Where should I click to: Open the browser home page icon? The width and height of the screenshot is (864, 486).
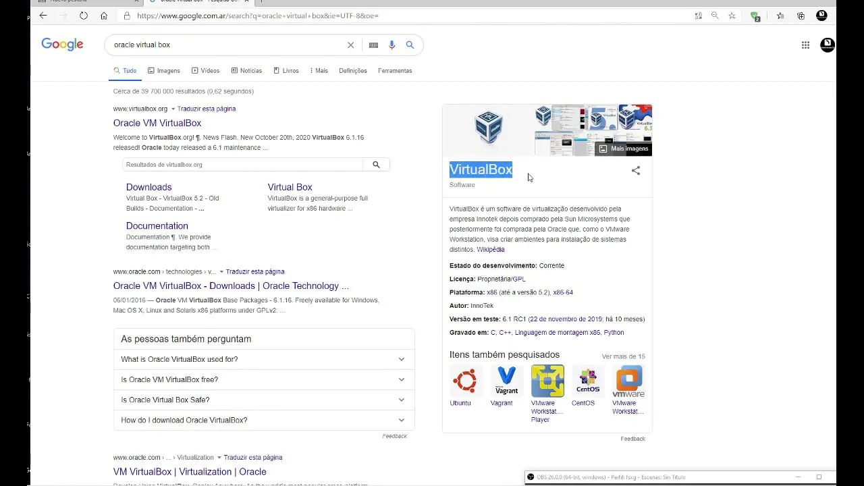click(104, 16)
